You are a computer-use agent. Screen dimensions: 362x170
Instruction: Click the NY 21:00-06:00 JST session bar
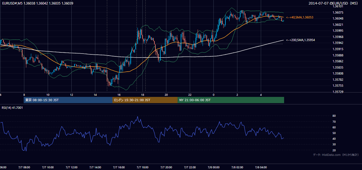(231, 100)
